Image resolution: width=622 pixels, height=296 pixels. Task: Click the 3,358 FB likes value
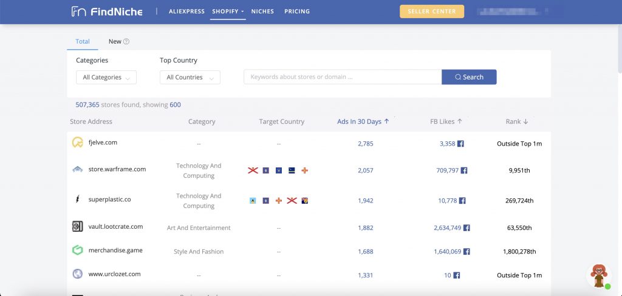tap(447, 144)
